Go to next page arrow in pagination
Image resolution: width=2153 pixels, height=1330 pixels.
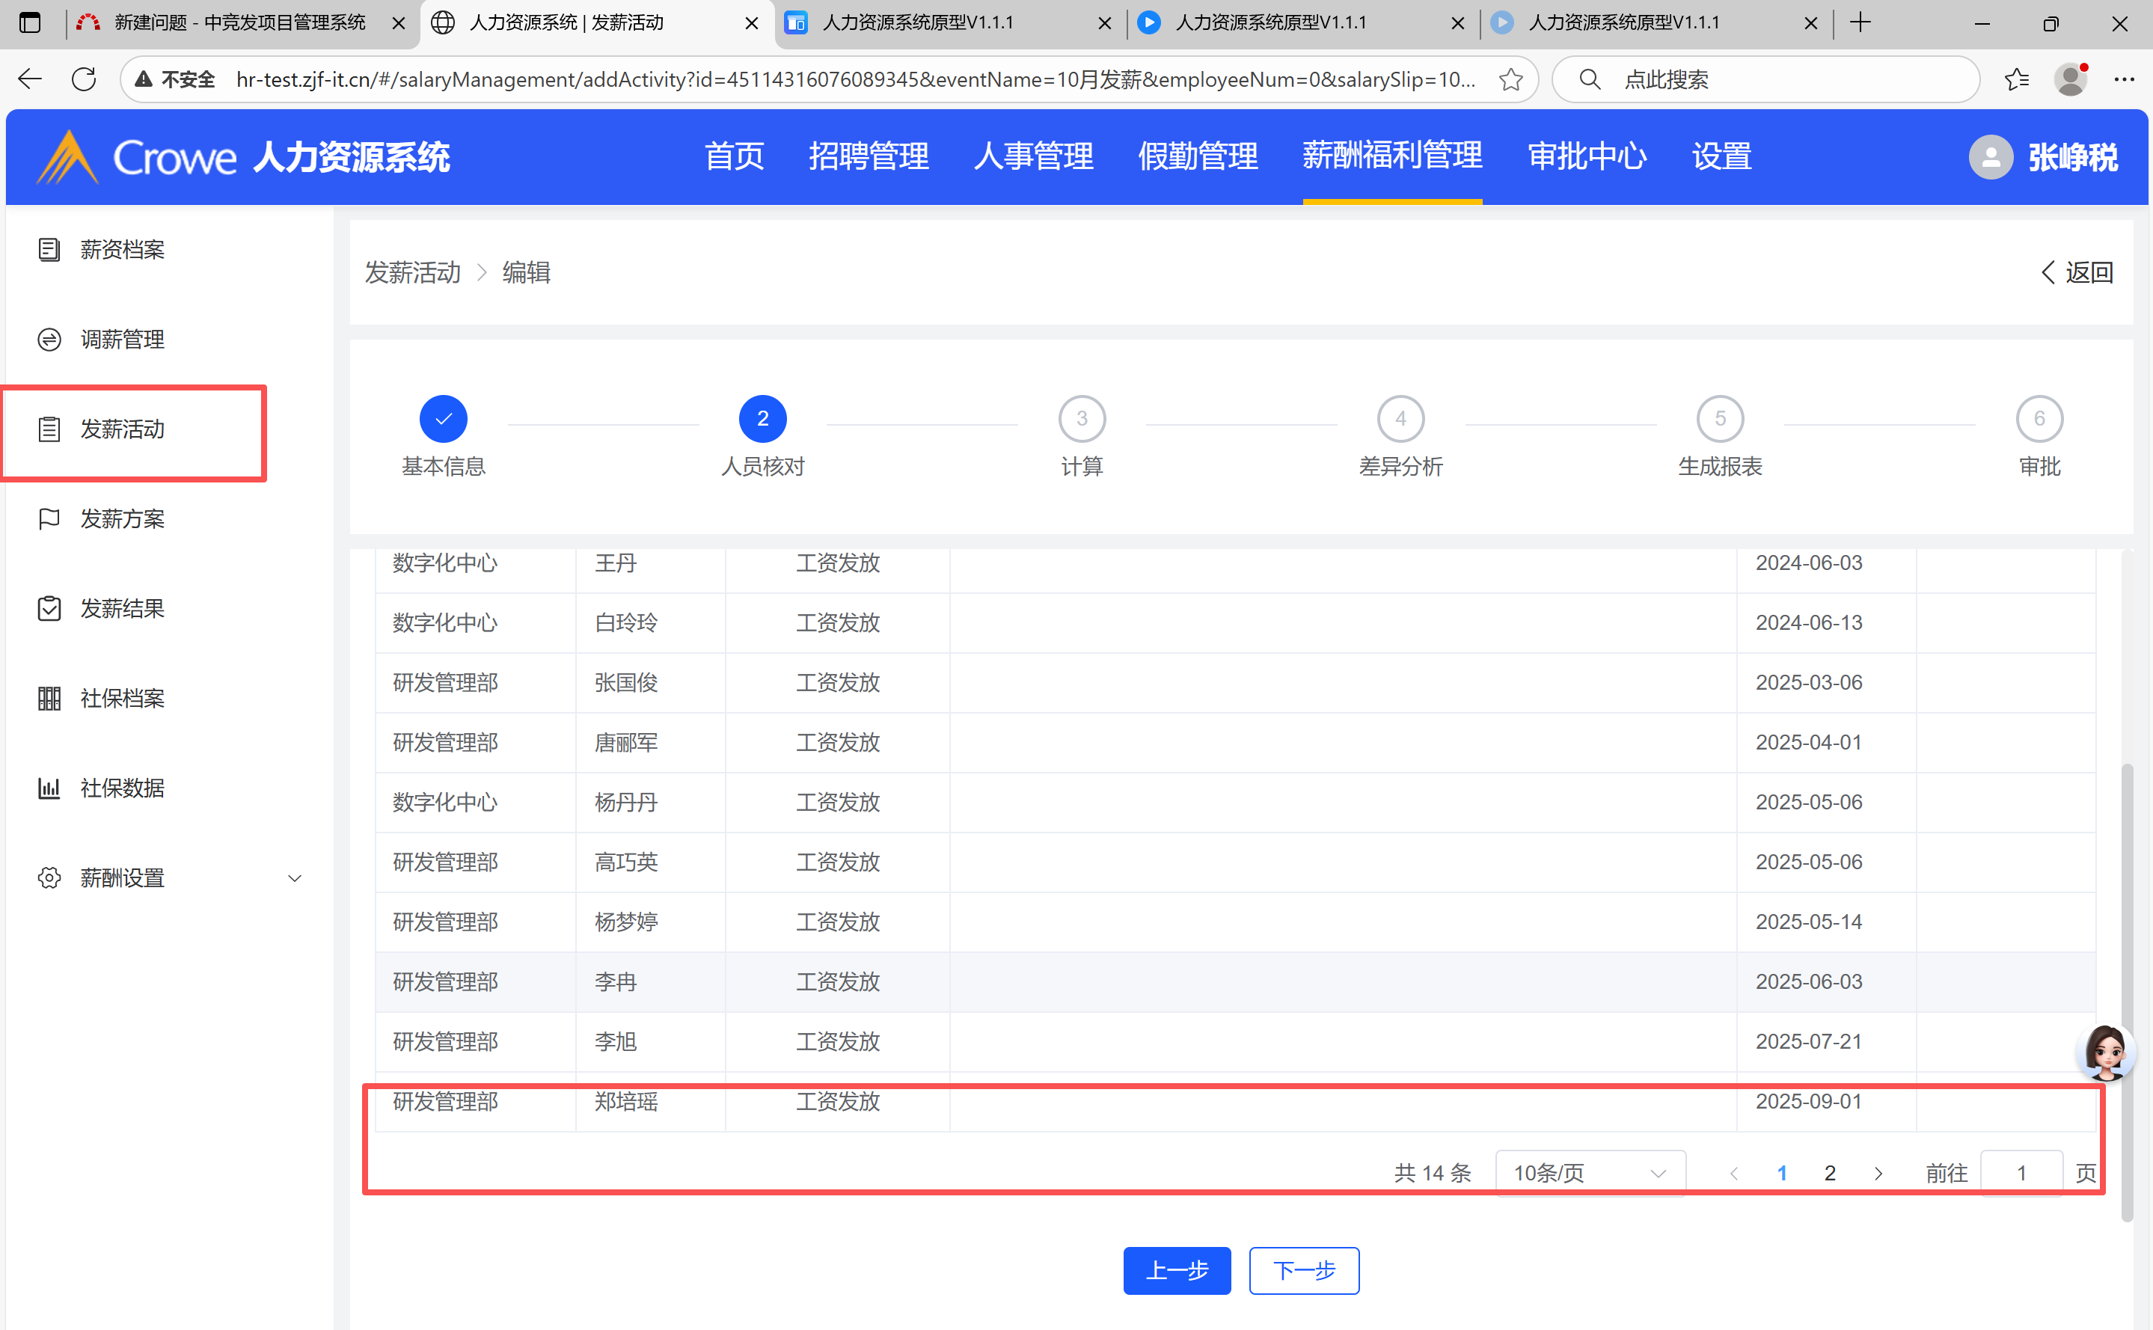pyautogui.click(x=1878, y=1173)
